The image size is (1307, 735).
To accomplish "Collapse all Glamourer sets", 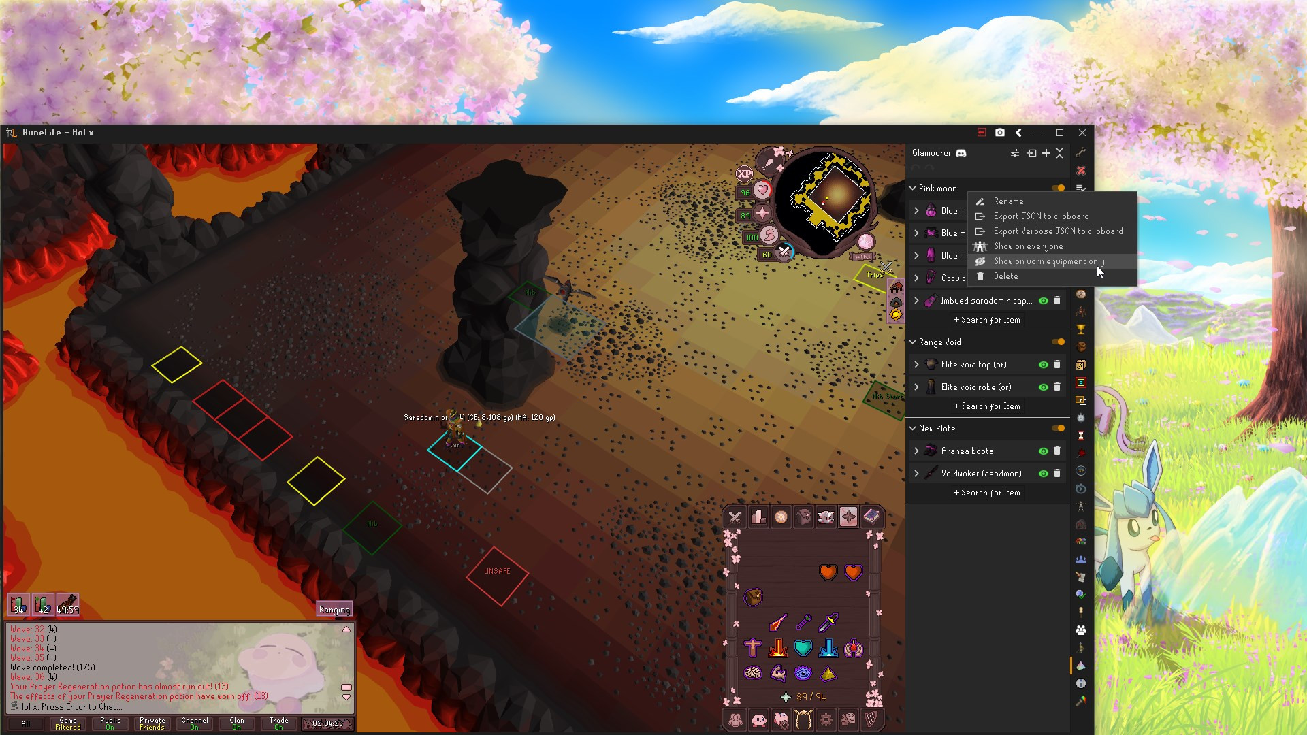I will click(1060, 153).
